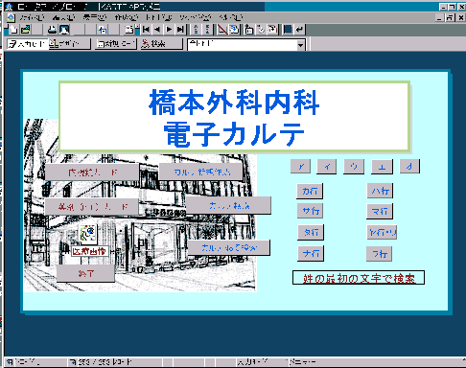This screenshot has height=368, width=466.
Task: Click the イ kana search button
Action: pos(327,167)
